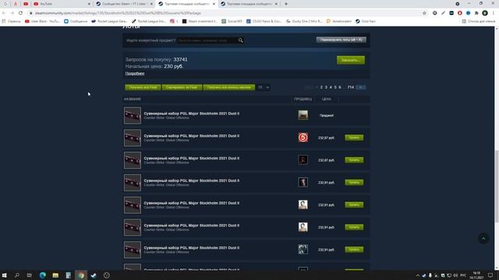
Task: Go to page 2 of the lots
Action: click(x=321, y=87)
